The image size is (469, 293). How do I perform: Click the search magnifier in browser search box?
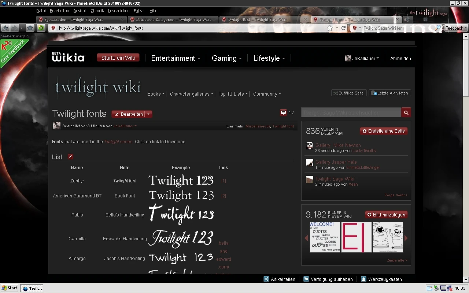pyautogui.click(x=439, y=28)
